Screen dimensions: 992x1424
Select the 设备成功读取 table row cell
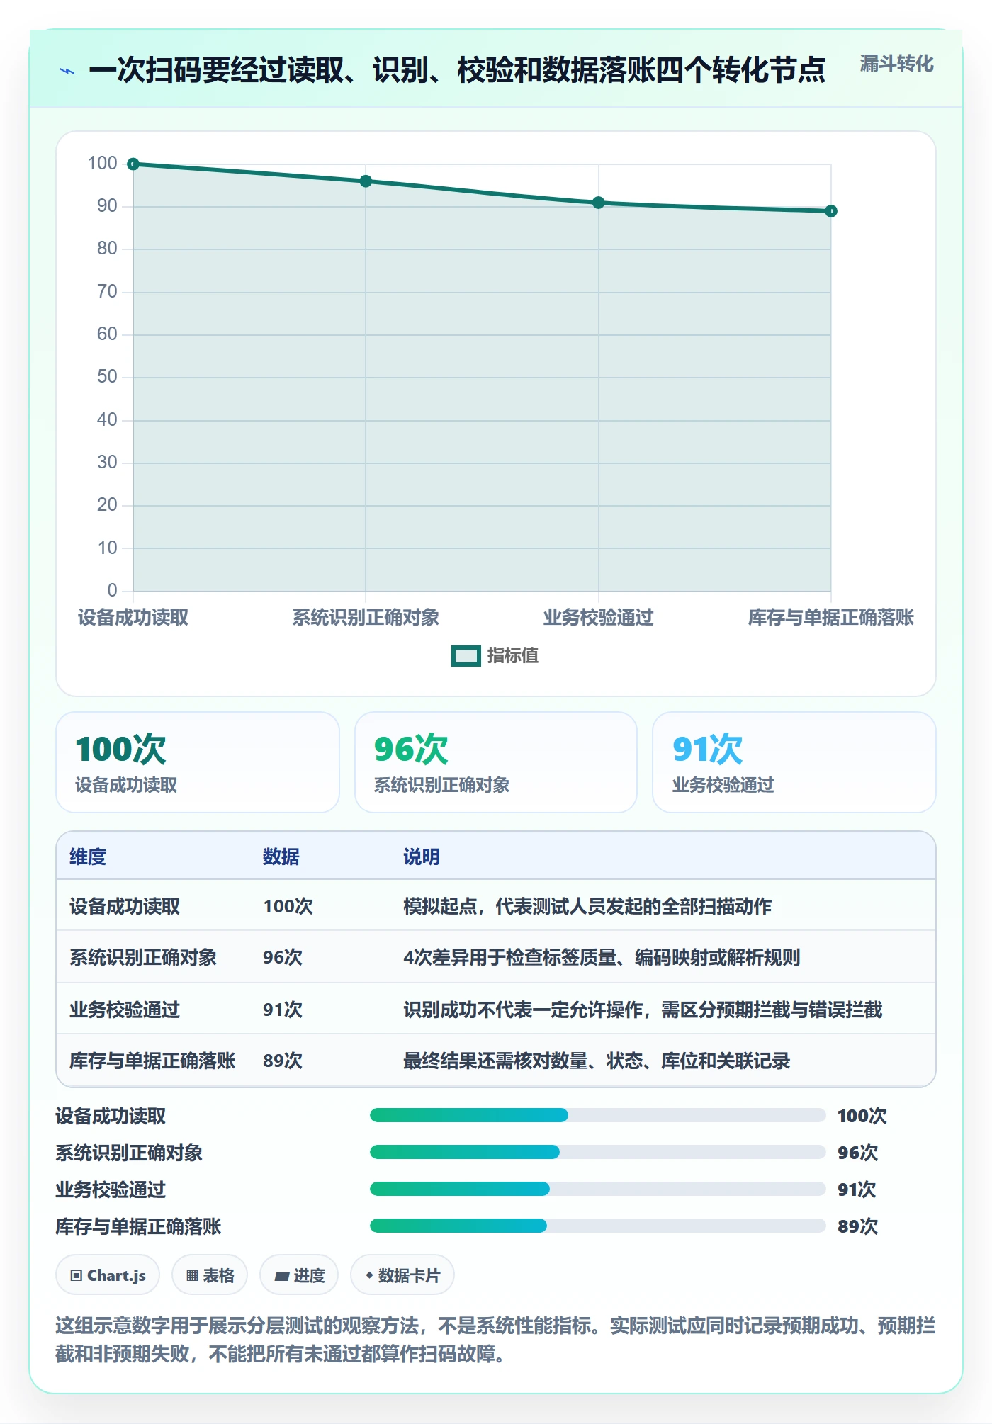point(125,906)
